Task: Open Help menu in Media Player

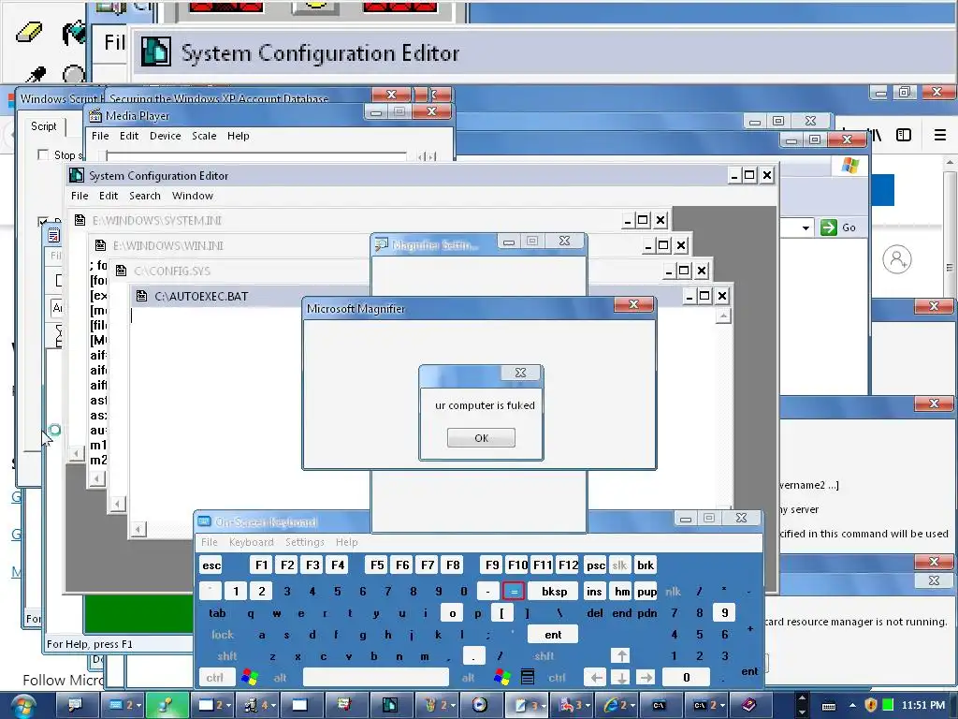Action: [239, 136]
